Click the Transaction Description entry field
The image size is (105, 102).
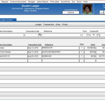click(x=12, y=35)
